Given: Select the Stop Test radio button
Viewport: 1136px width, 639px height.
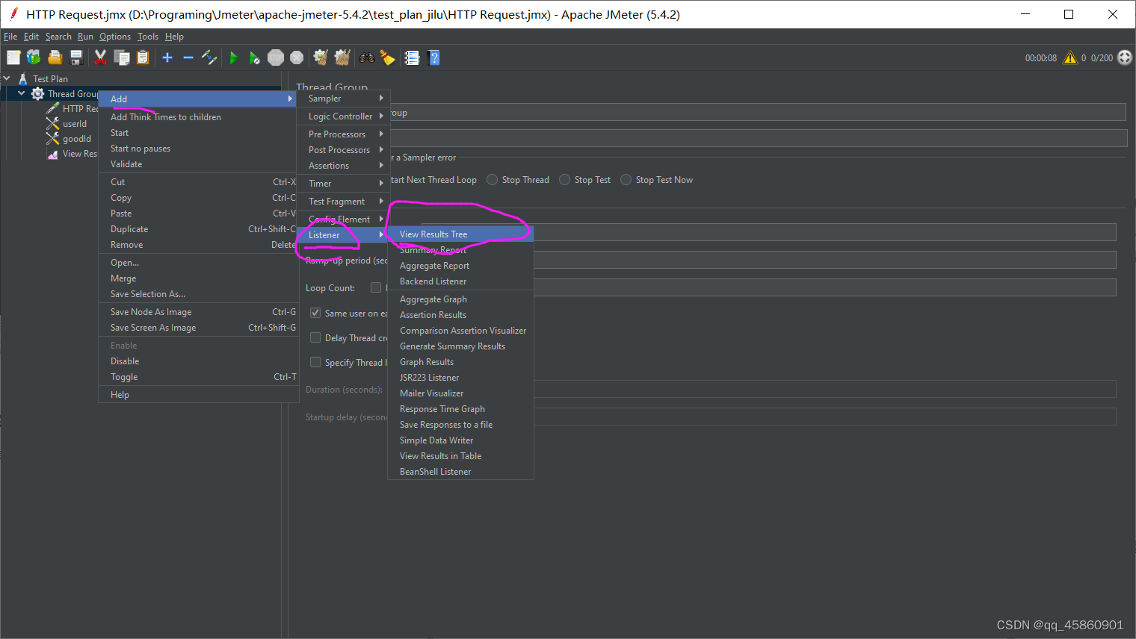Looking at the screenshot, I should tap(565, 180).
